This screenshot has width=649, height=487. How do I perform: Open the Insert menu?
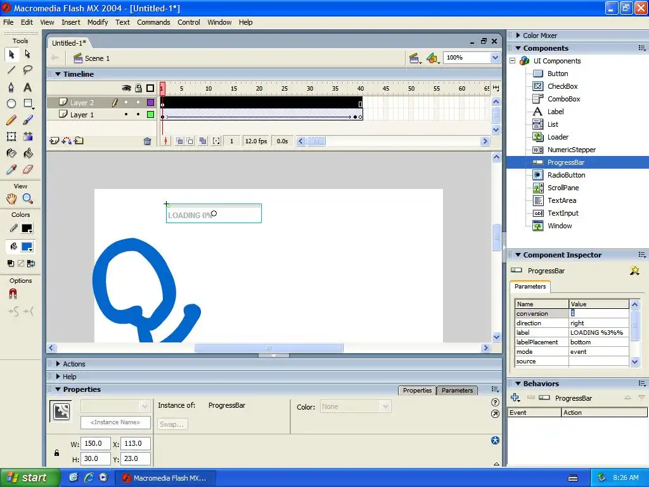tap(71, 22)
